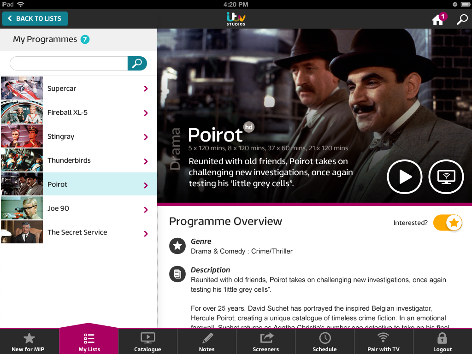Switch to the My Lists tab
472x354 pixels.
click(x=89, y=342)
